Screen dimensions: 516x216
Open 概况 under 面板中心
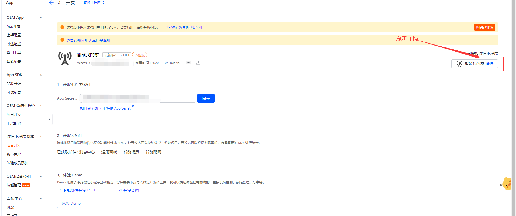pyautogui.click(x=10, y=207)
